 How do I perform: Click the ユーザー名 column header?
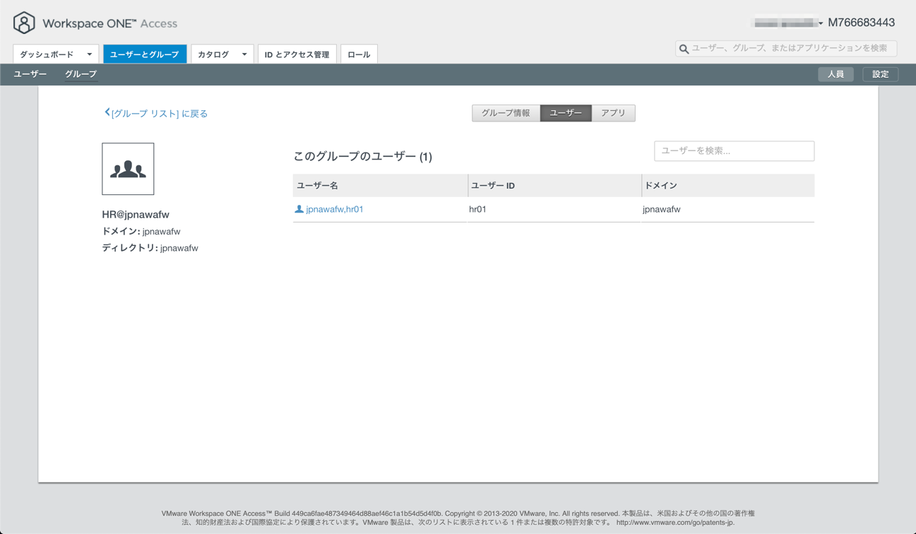coord(379,185)
